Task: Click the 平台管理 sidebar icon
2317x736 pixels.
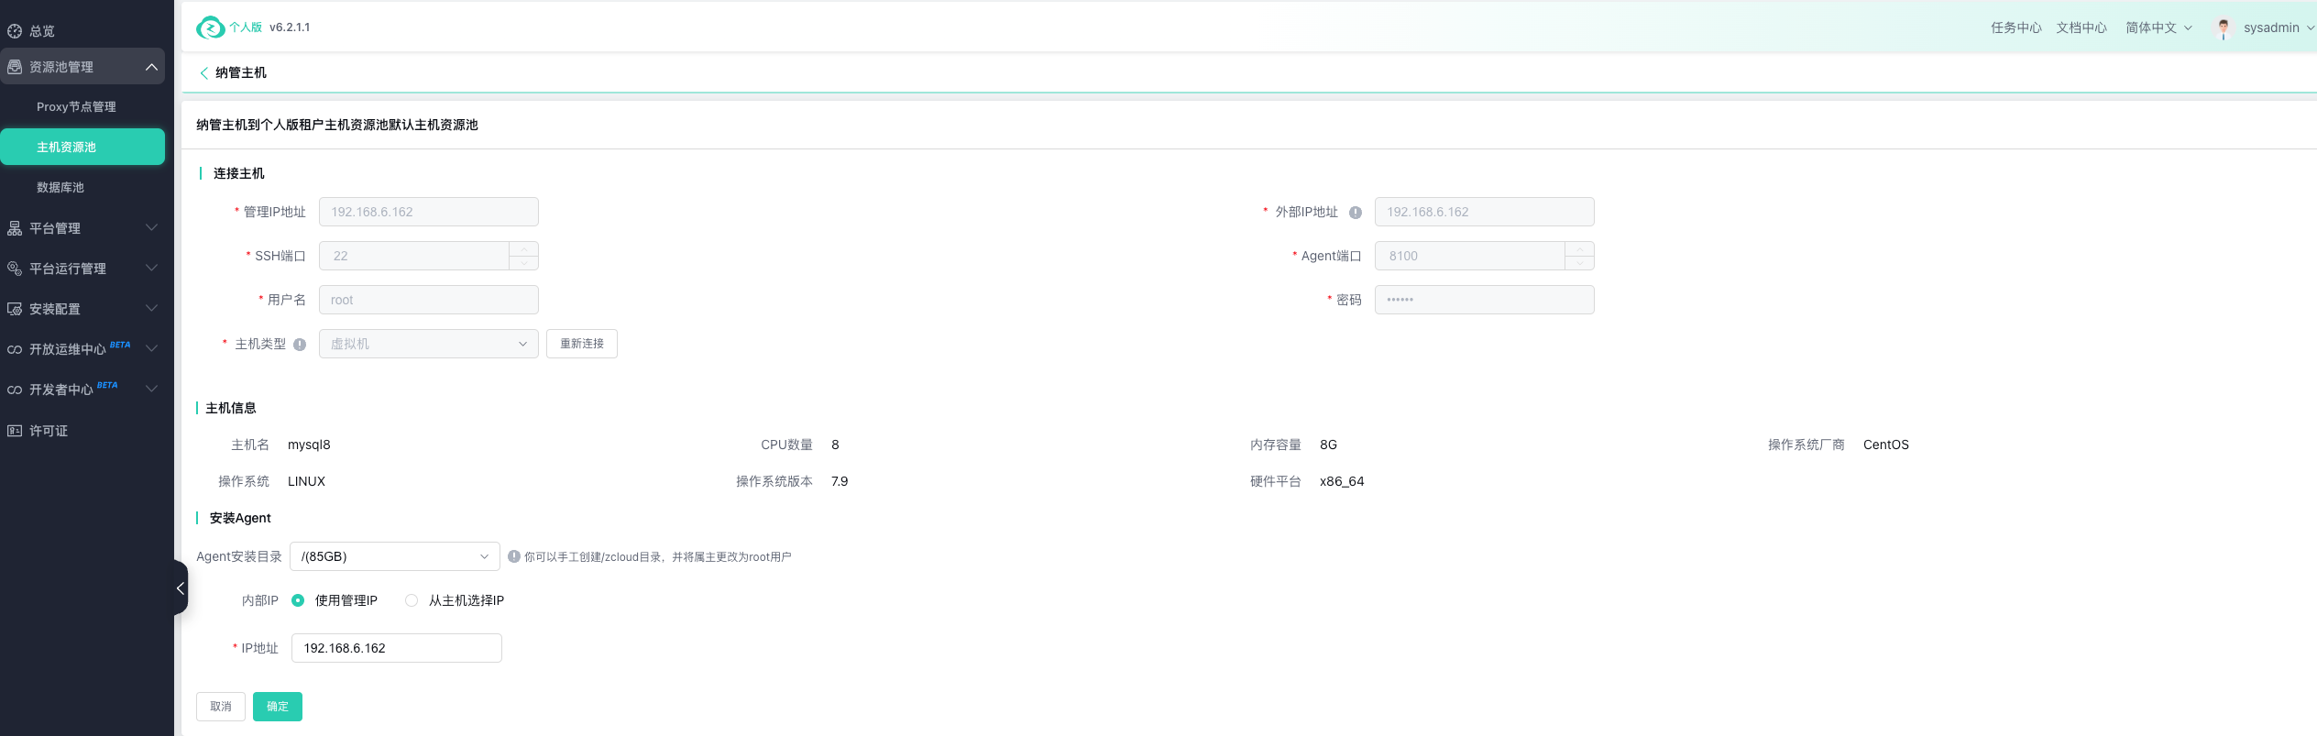Action: (15, 228)
